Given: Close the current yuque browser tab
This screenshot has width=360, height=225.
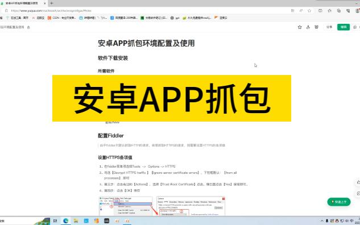Looking at the screenshot, I should (44, 3).
